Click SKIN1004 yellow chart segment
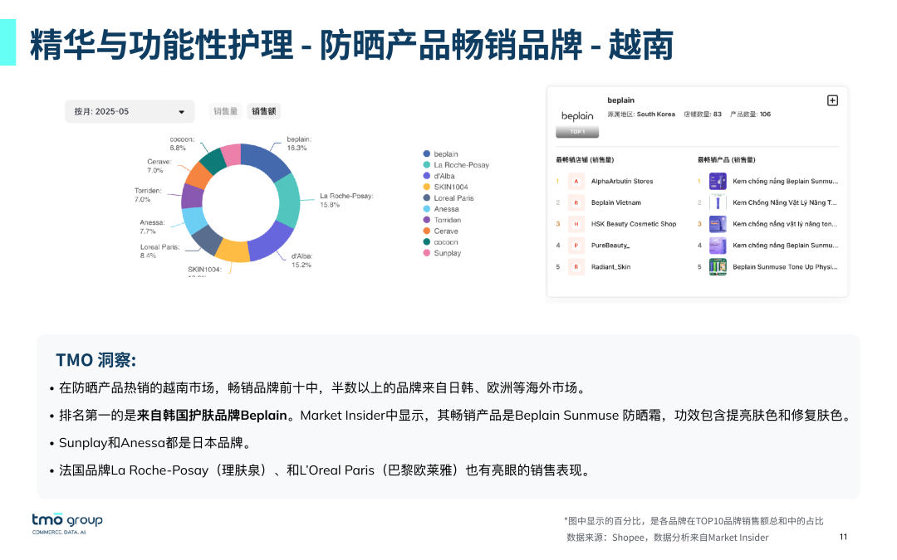Image resolution: width=897 pixels, height=560 pixels. coord(233,250)
